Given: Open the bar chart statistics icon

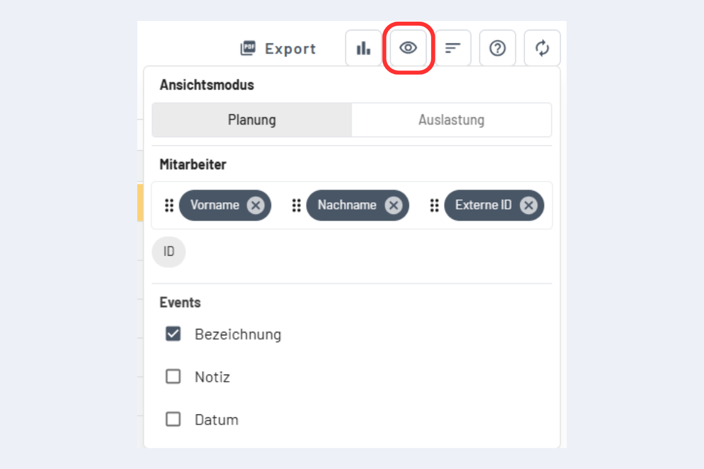Looking at the screenshot, I should (364, 48).
